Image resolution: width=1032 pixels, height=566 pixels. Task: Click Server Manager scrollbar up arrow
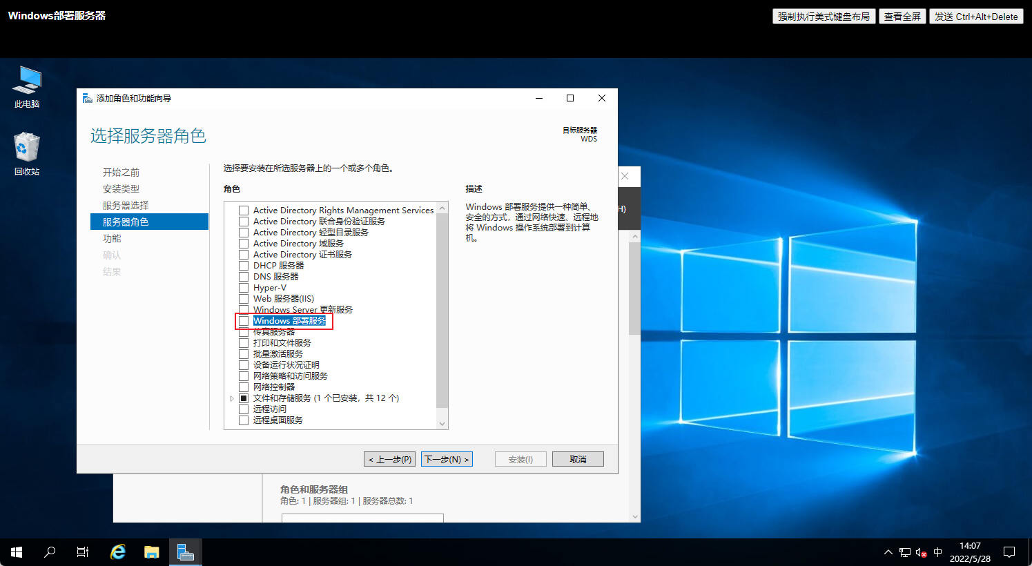[635, 236]
